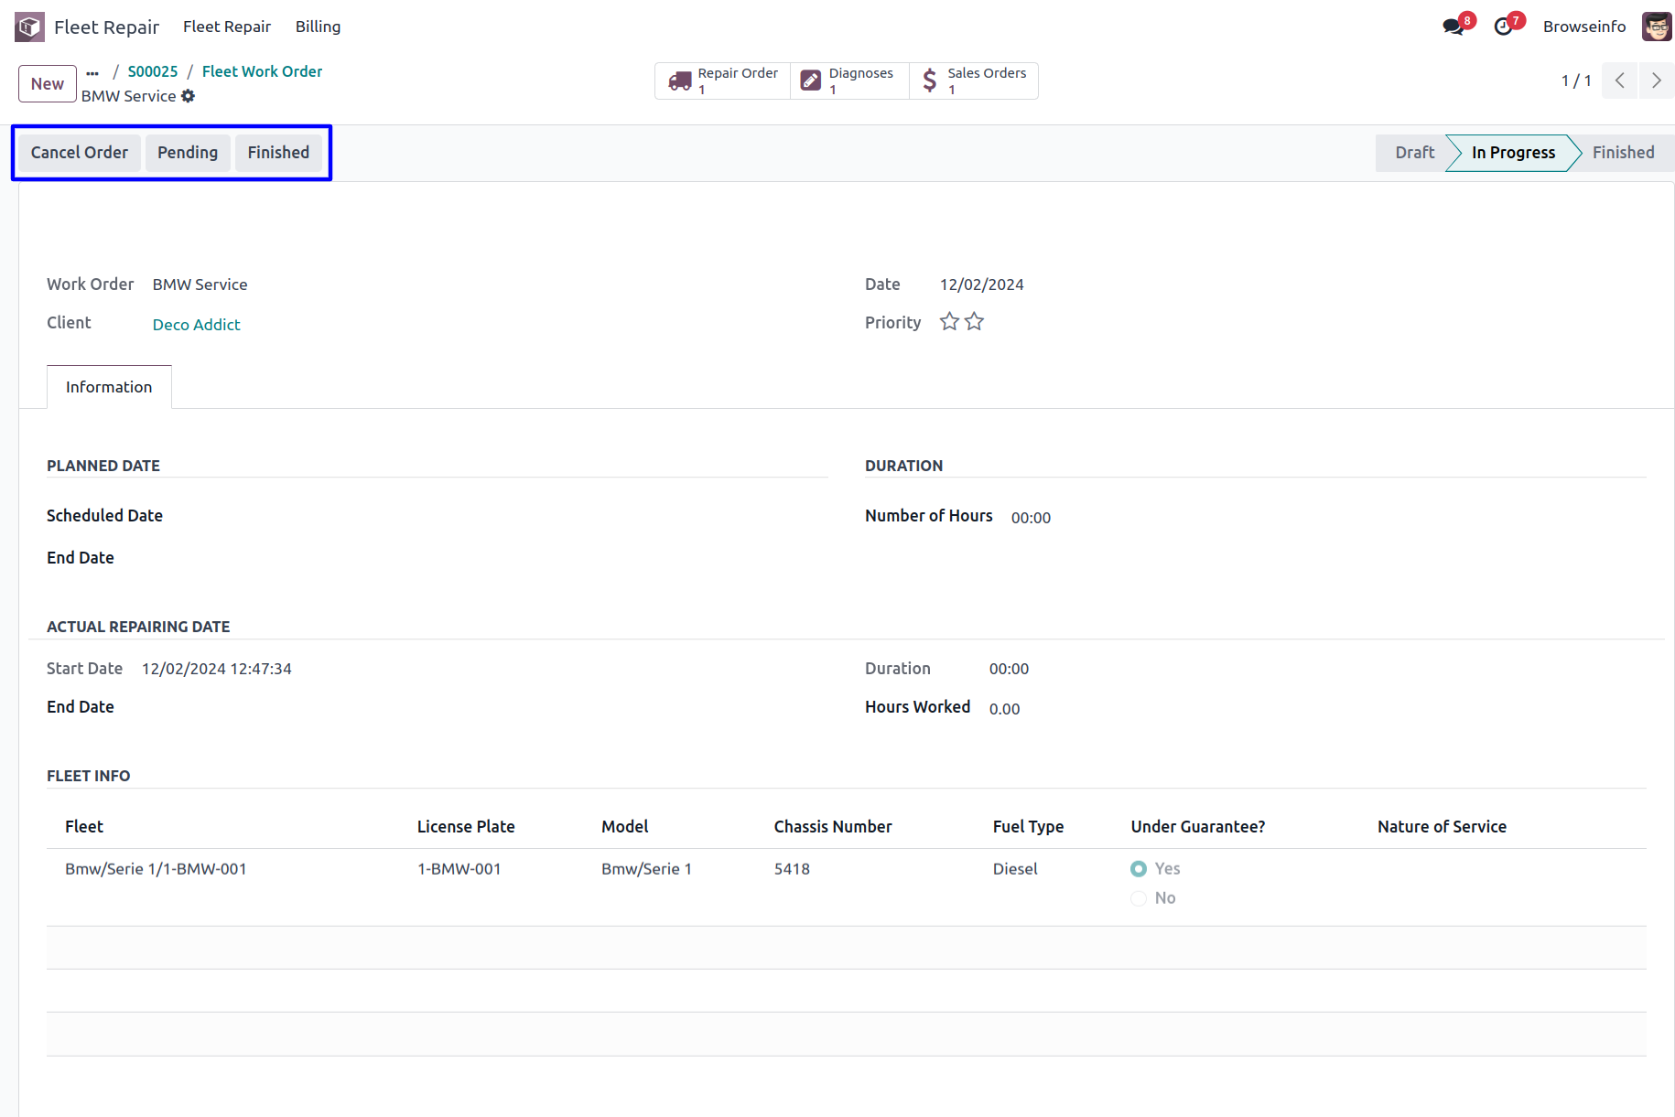The image size is (1675, 1117).
Task: Go to previous record arrow
Action: point(1619,81)
